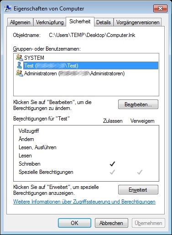Close the Eigenschaften von Computer dialog
172x235 pixels.
pos(160,8)
